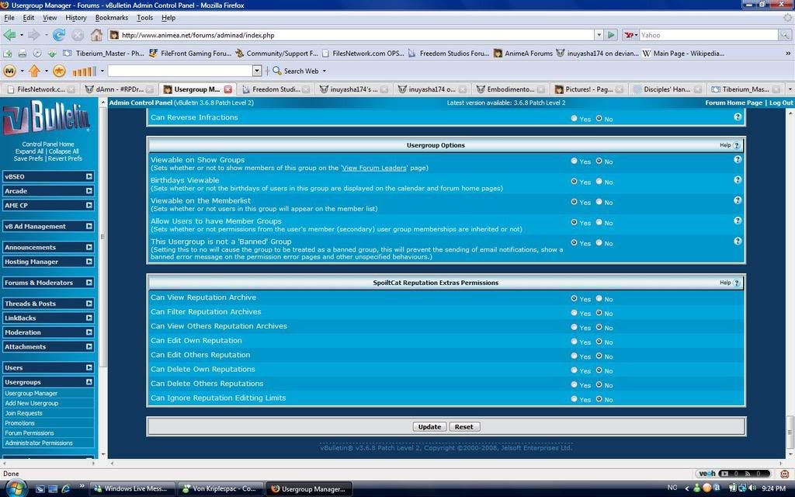795x497 pixels.
Task: Click the Back navigation arrow
Action: 10,35
